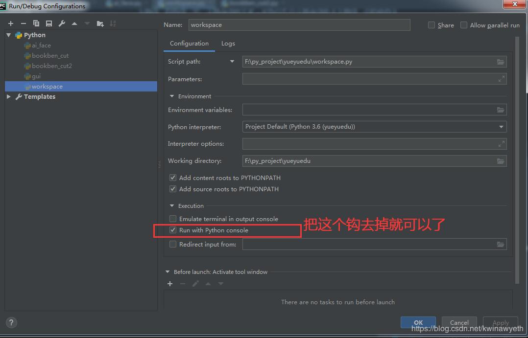This screenshot has height=338, width=528.
Task: Click into the Parameters input field
Action: pos(374,79)
